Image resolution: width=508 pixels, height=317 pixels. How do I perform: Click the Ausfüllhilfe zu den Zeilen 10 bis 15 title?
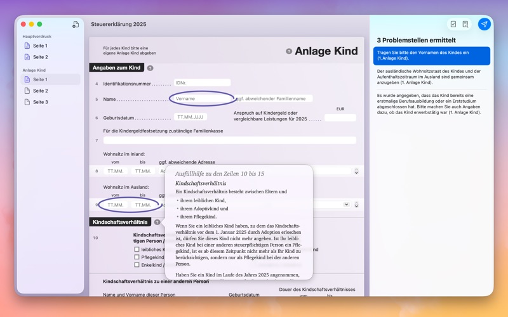pyautogui.click(x=220, y=174)
